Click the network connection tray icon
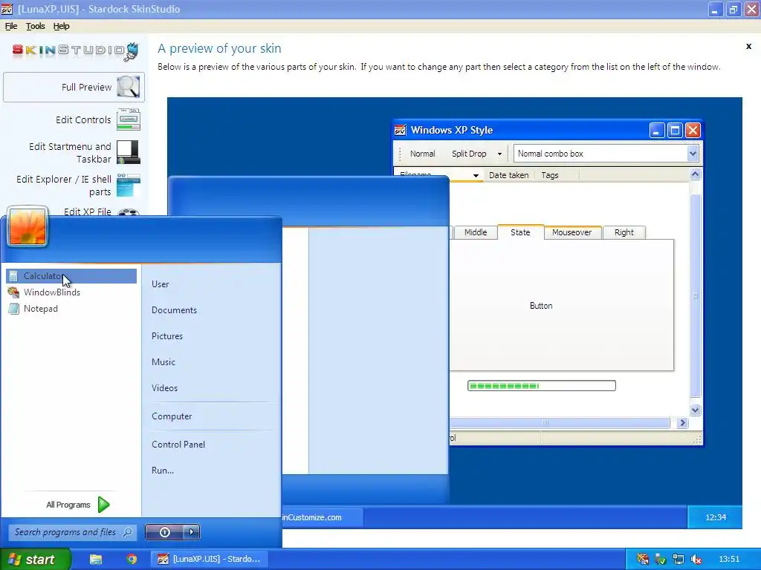The width and height of the screenshot is (761, 570). tap(678, 559)
